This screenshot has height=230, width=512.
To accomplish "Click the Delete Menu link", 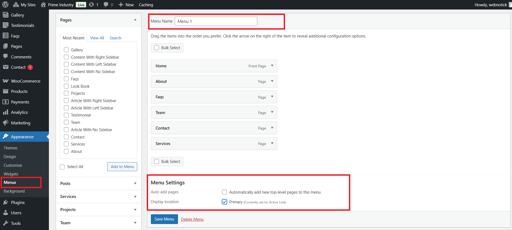I will (x=192, y=219).
